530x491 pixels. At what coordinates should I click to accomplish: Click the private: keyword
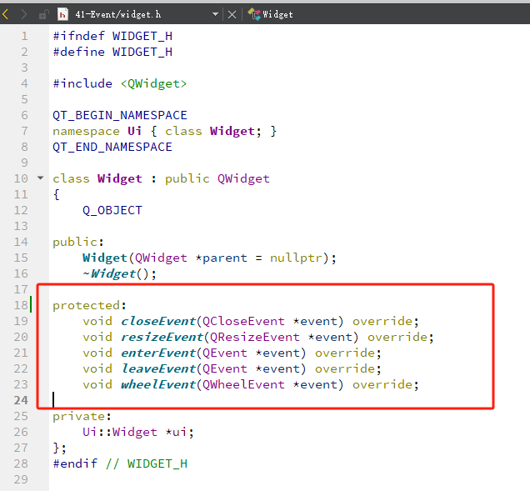(x=82, y=416)
